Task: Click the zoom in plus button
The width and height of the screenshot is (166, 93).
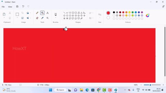Action: pyautogui.click(x=163, y=85)
